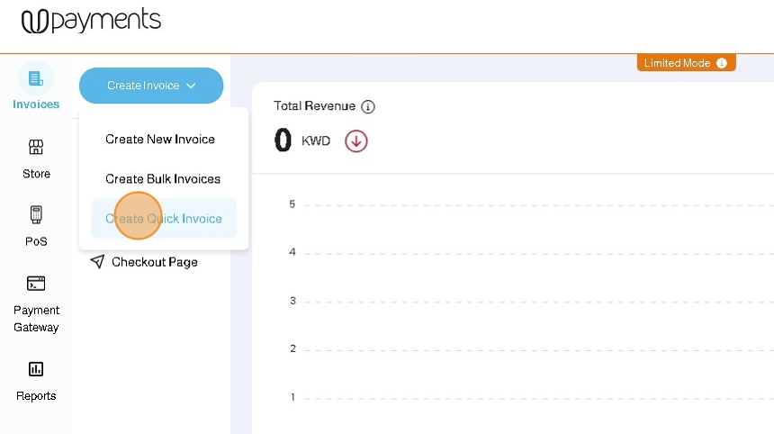This screenshot has width=774, height=434.
Task: Select Create New Invoice
Action: point(160,140)
